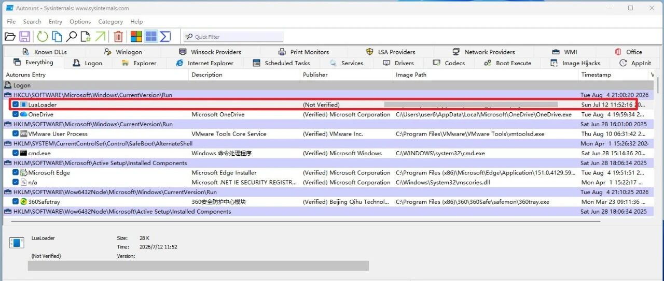Click the Open file toolbar icon
This screenshot has width=664, height=281.
tap(10, 37)
